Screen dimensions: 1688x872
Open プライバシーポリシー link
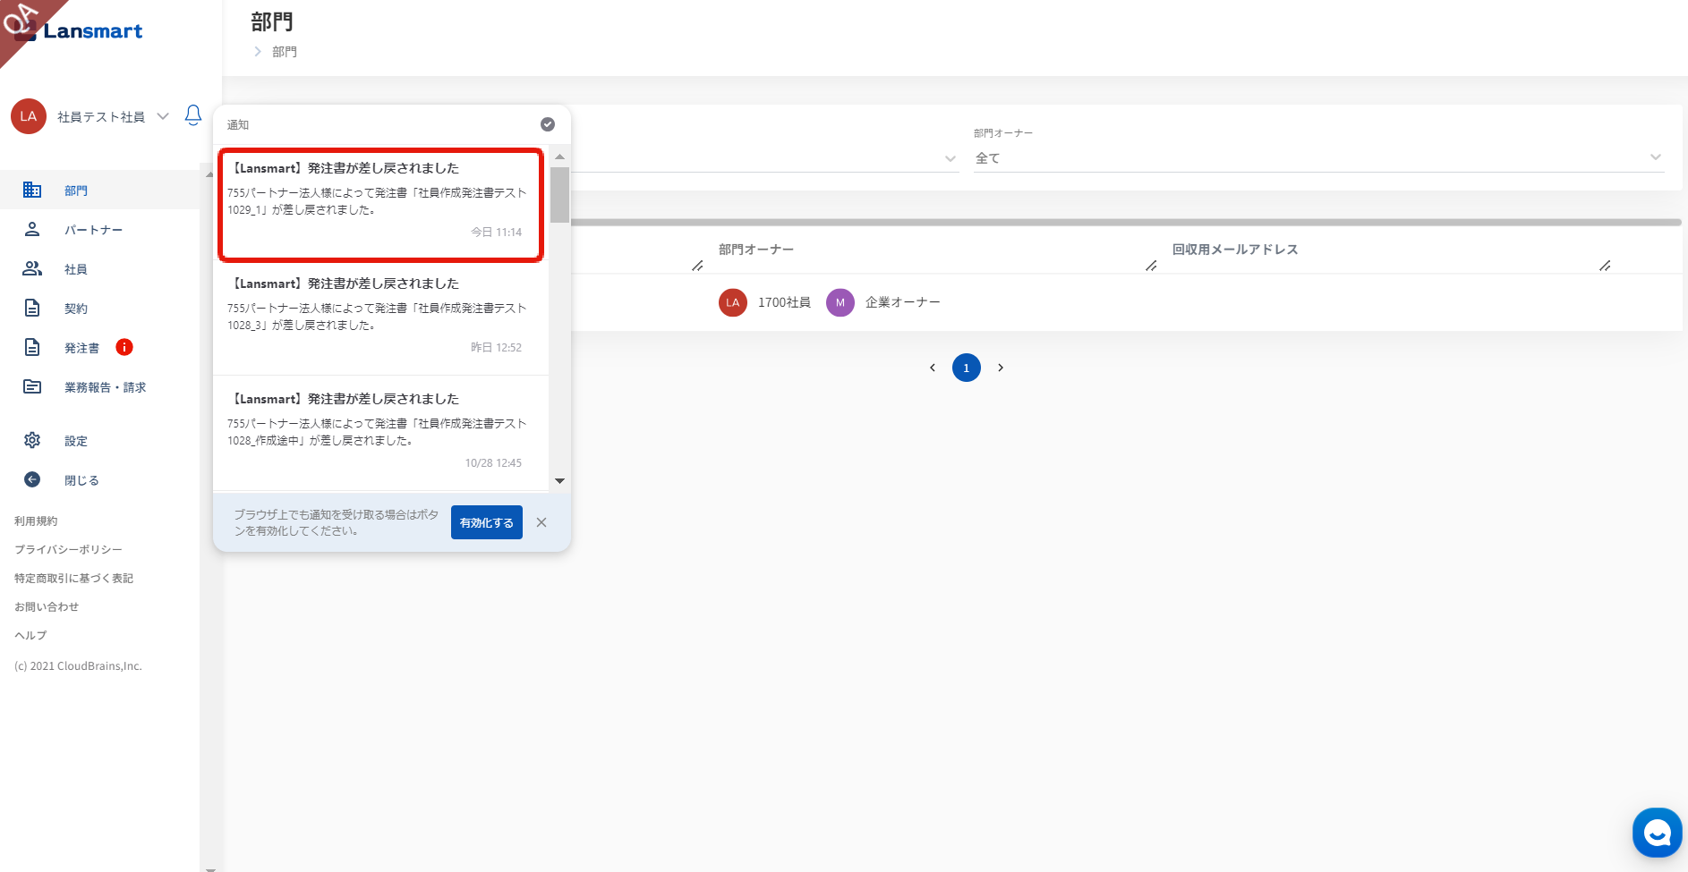tap(68, 549)
